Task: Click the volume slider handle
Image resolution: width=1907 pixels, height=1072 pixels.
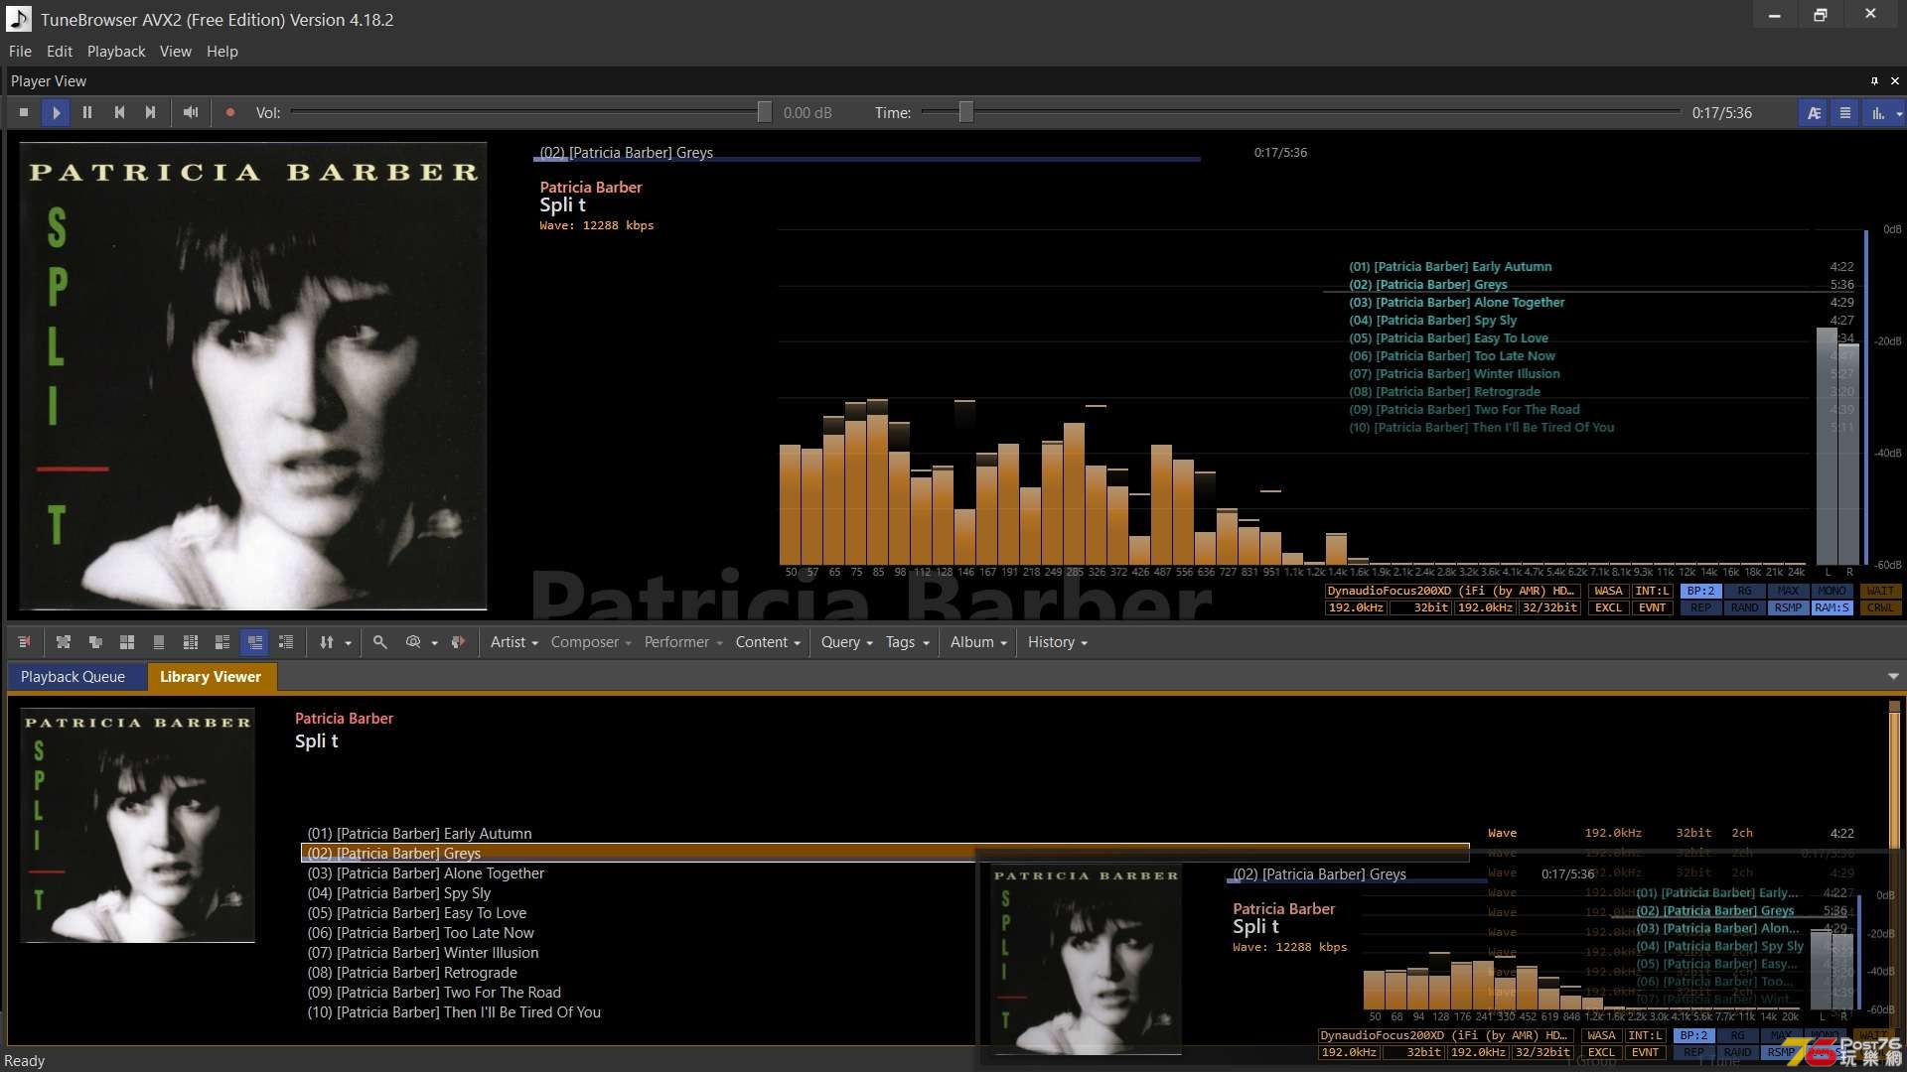Action: point(764,112)
